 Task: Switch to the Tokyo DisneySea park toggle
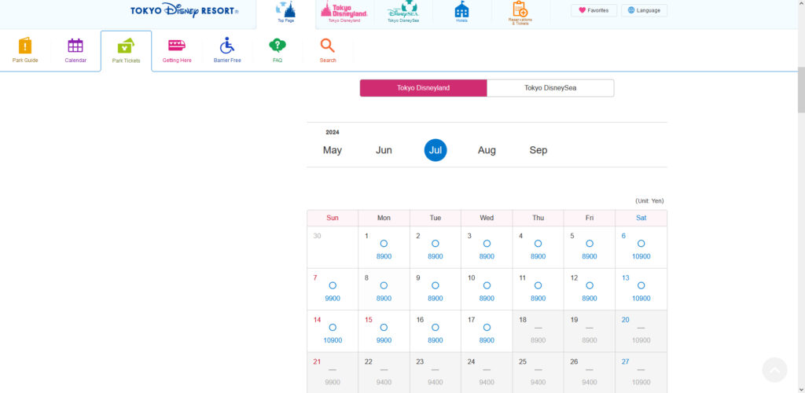(550, 88)
